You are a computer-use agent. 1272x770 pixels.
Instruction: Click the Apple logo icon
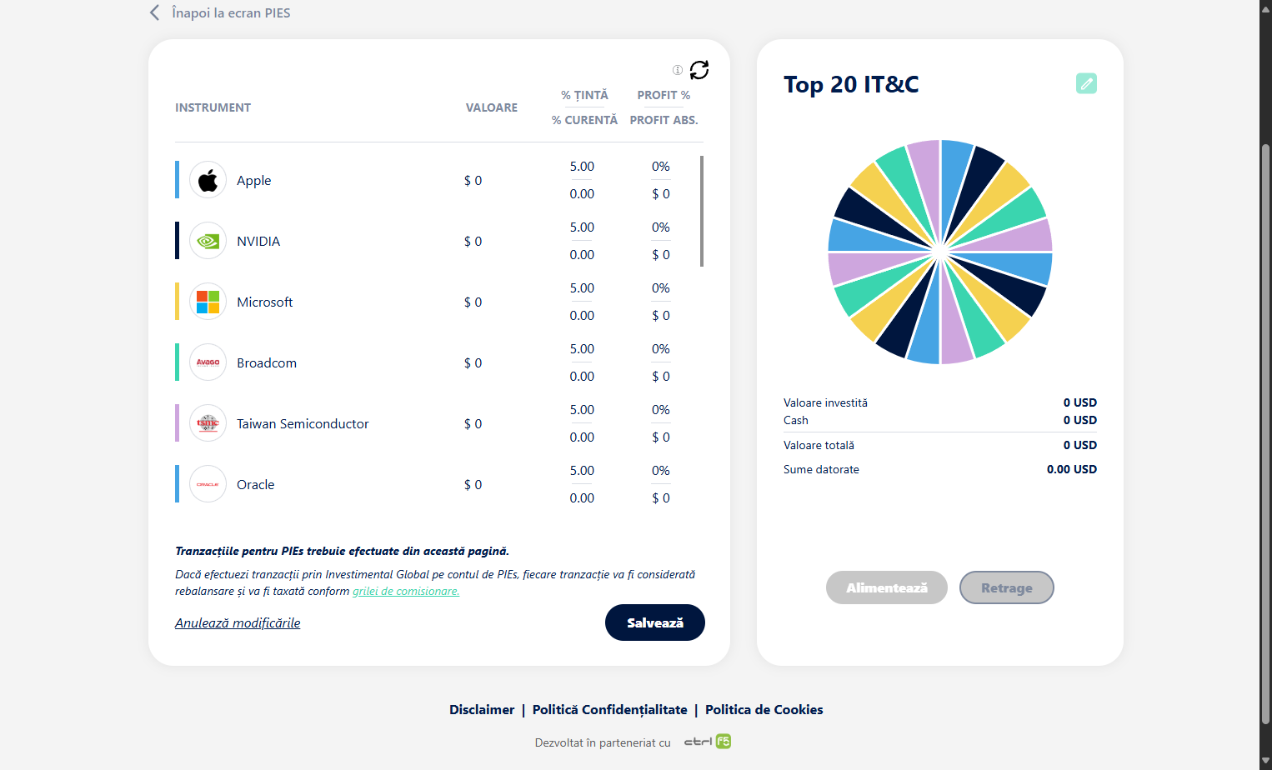pyautogui.click(x=208, y=180)
